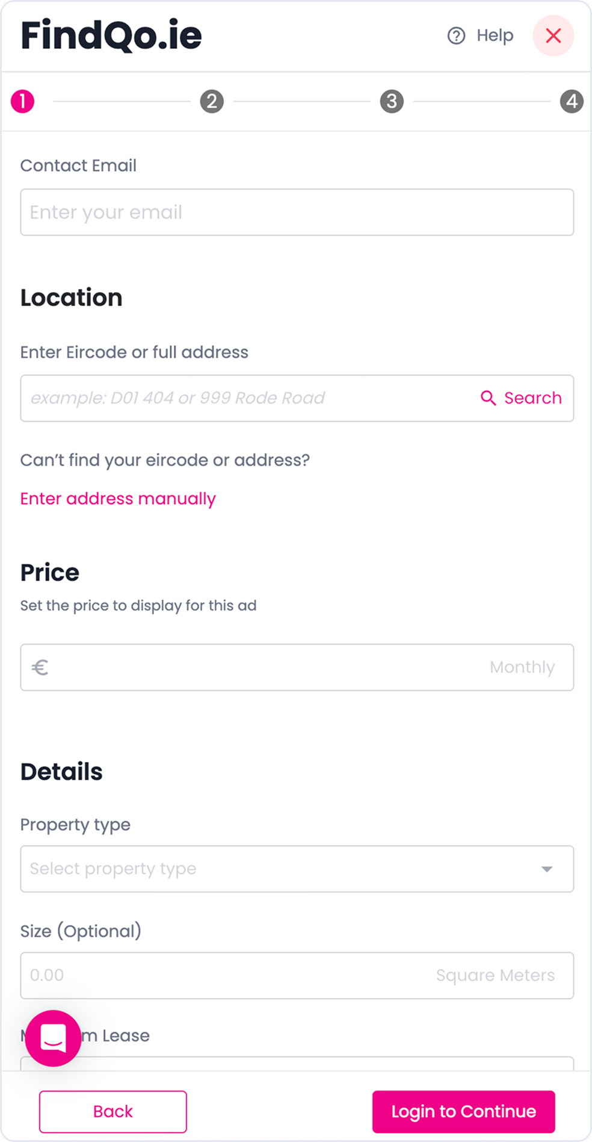Click the pink X close icon
Viewport: 592px width, 1142px height.
(x=553, y=36)
